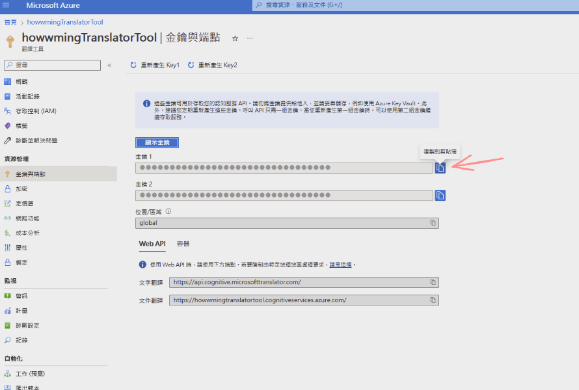579x390 pixels.
Task: Switch to the Web API tab
Action: point(152,244)
